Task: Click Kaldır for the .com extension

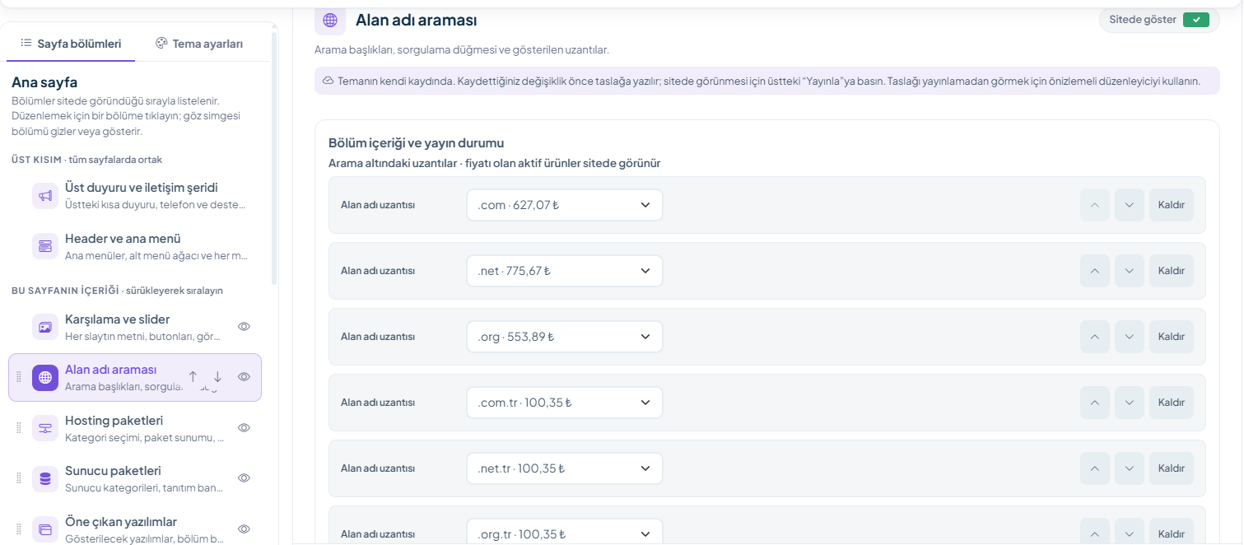Action: pos(1172,205)
